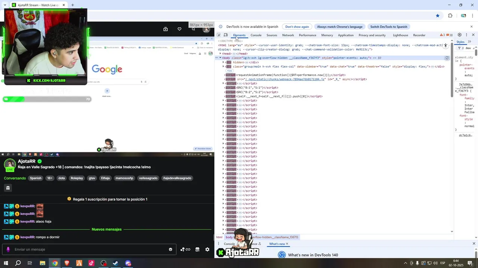Screen dimensions: 478x268
Task: Click the gtav tag chip
Action: [x=92, y=178]
